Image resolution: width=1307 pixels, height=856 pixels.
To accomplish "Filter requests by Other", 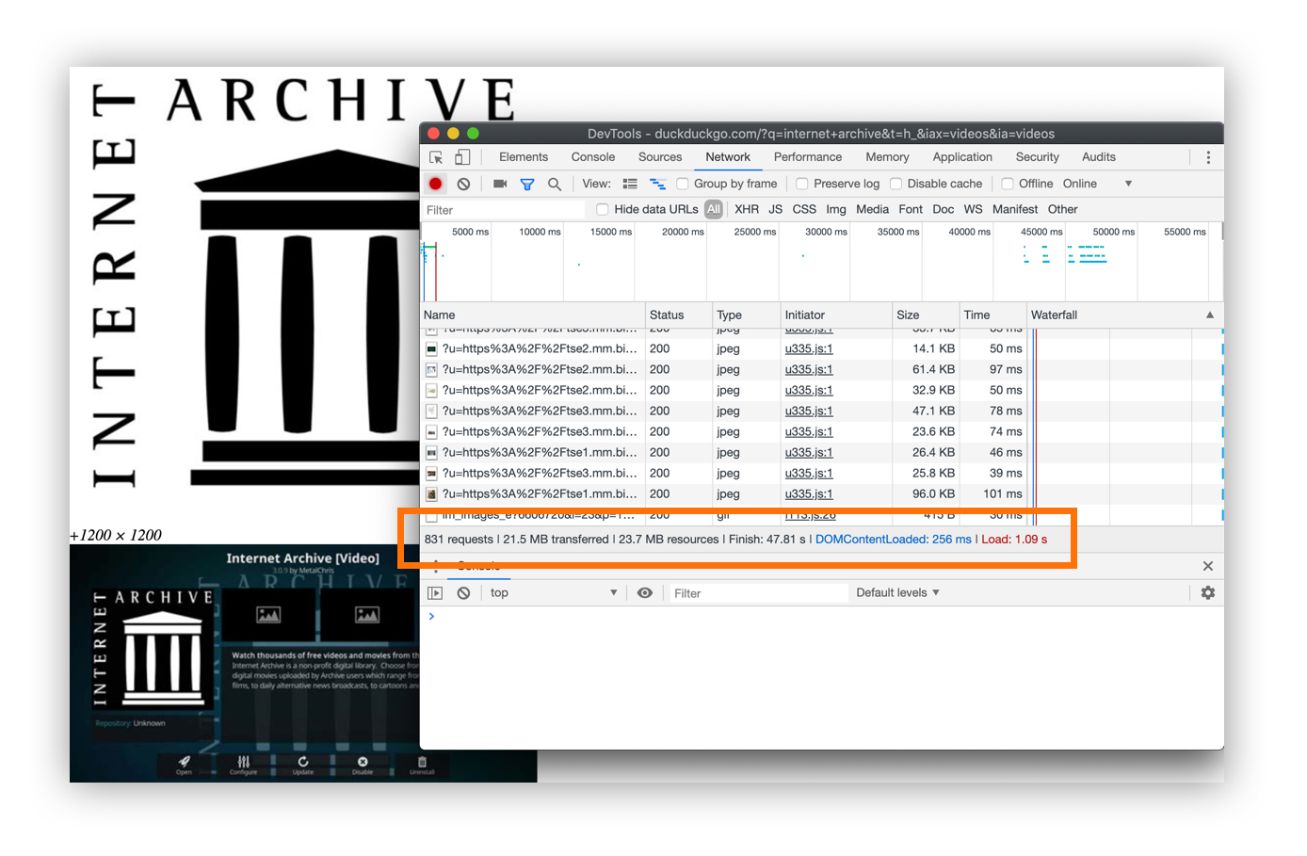I will pyautogui.click(x=1063, y=209).
